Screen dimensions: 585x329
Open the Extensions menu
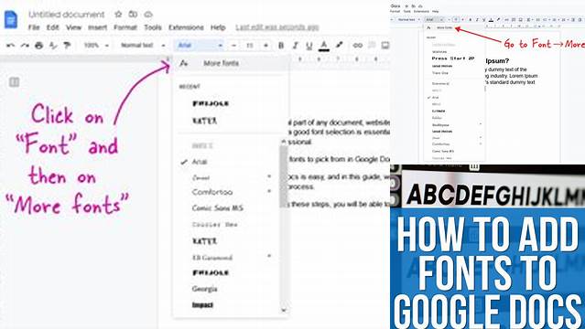point(186,27)
